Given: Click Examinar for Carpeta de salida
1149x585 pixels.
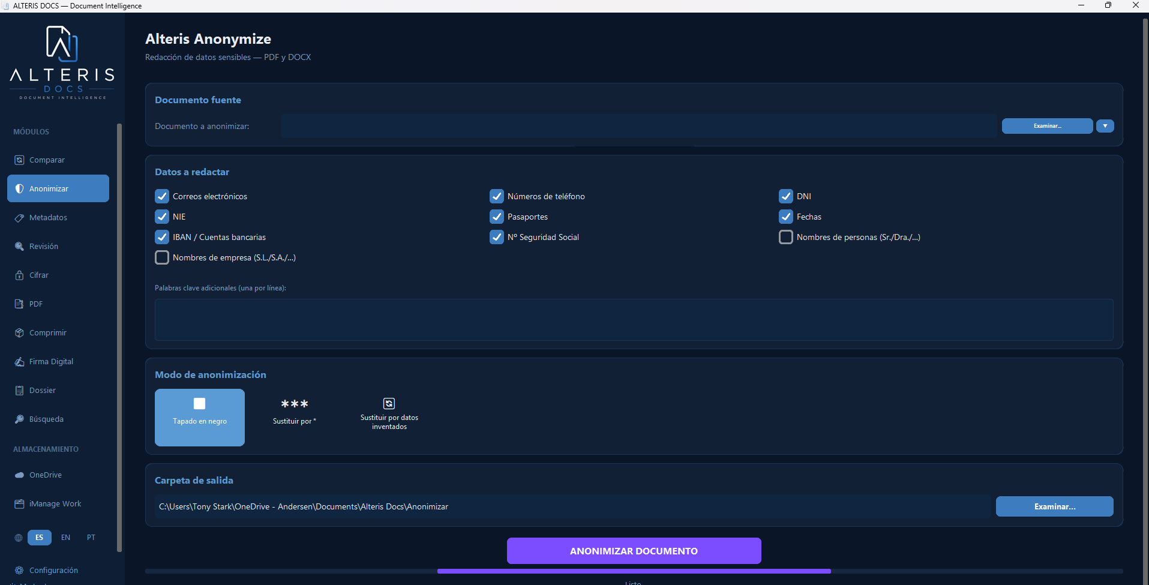Looking at the screenshot, I should click(1055, 506).
